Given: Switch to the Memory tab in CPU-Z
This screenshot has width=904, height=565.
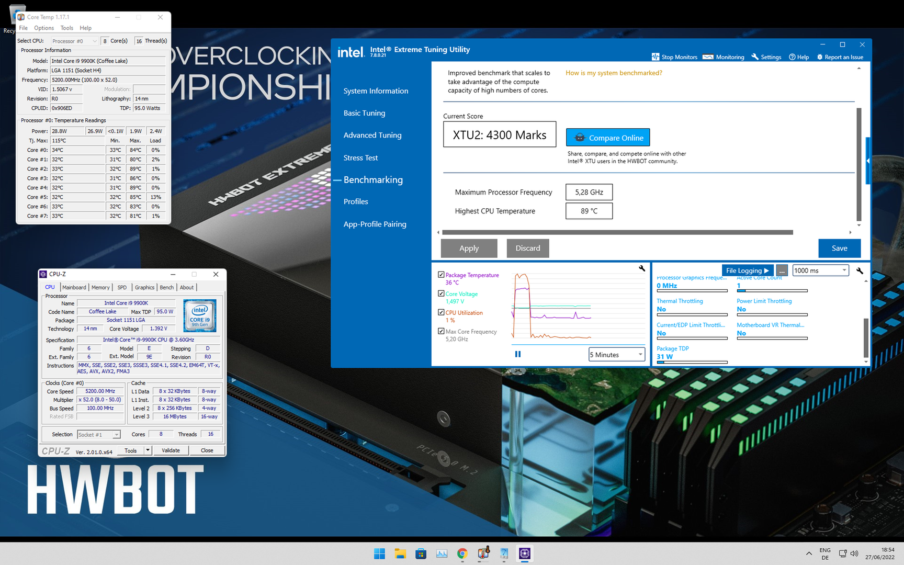Looking at the screenshot, I should (100, 287).
